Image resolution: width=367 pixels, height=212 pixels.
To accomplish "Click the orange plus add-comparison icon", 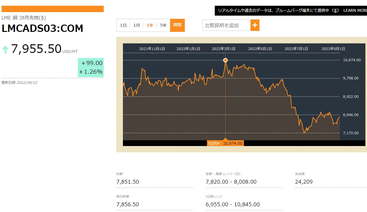I will pyautogui.click(x=255, y=25).
